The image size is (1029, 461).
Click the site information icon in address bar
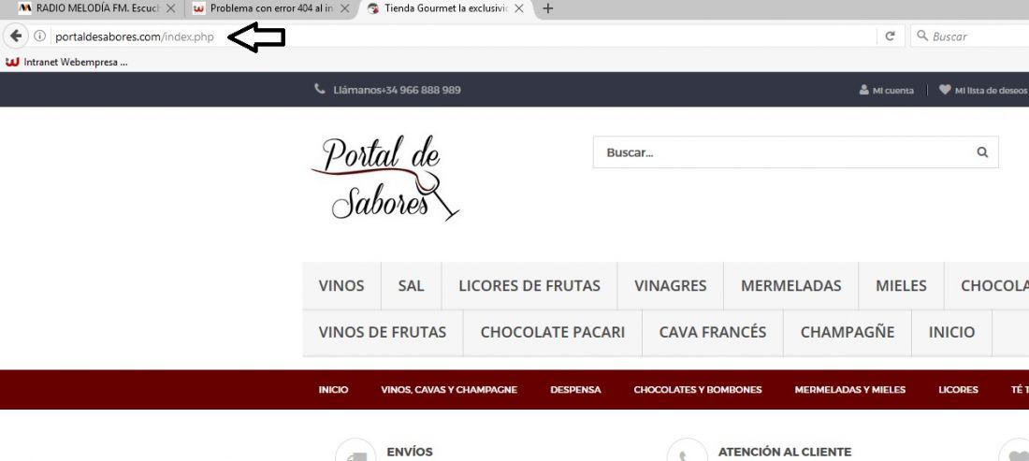coord(39,36)
